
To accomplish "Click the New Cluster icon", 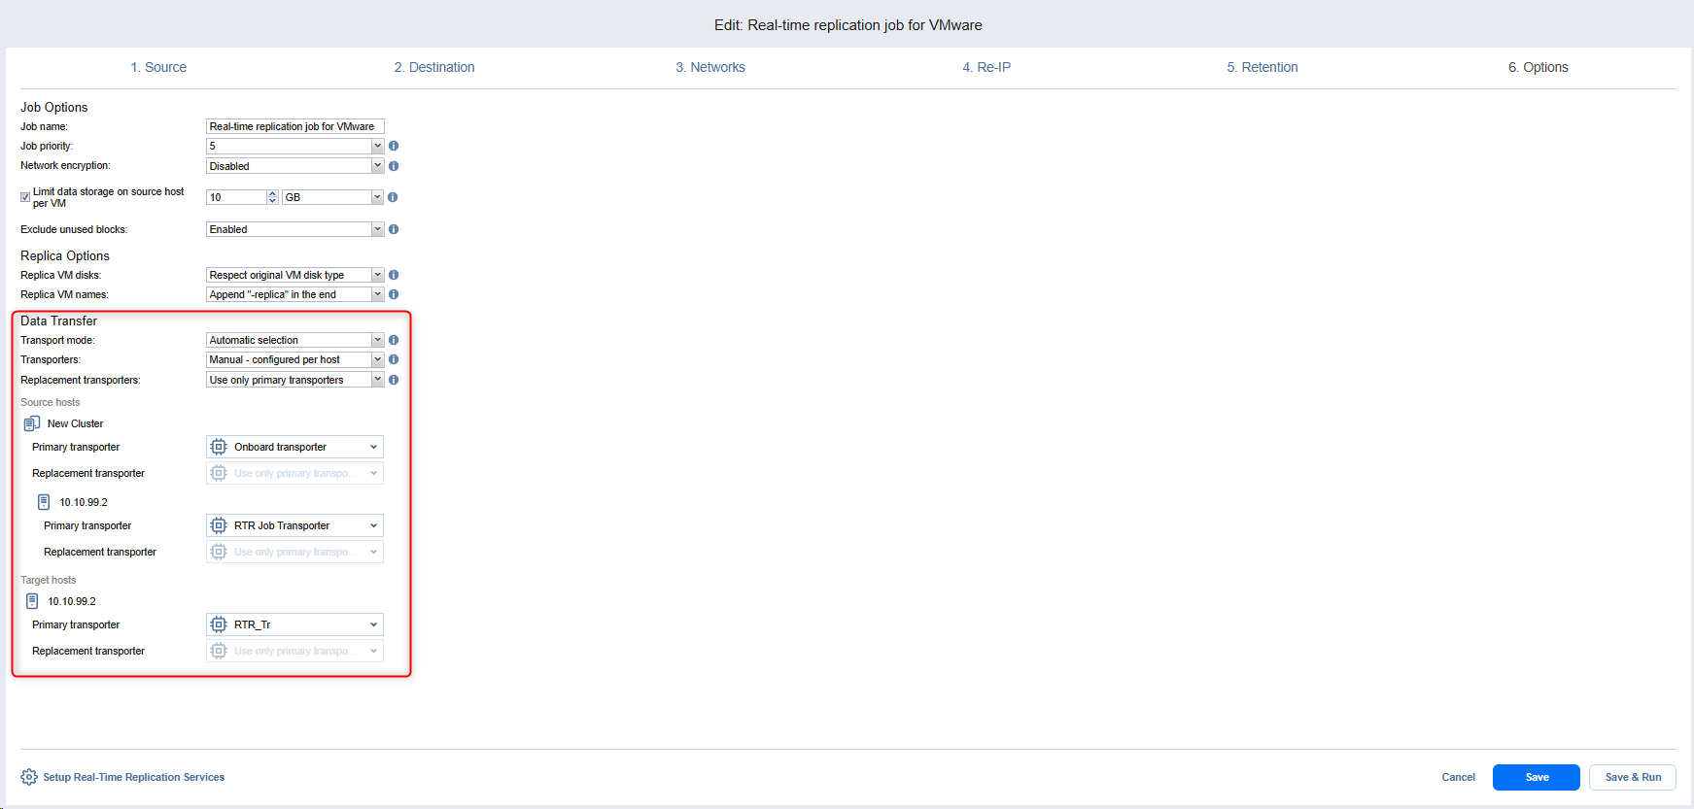I will (32, 423).
